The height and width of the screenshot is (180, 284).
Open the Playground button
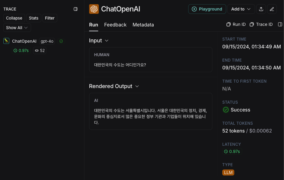[x=207, y=9]
